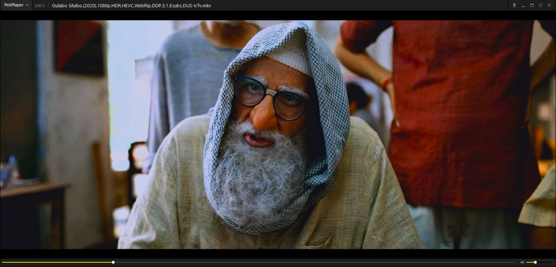Click the seek bar playback position handle
556x267 pixels.
[x=113, y=262]
